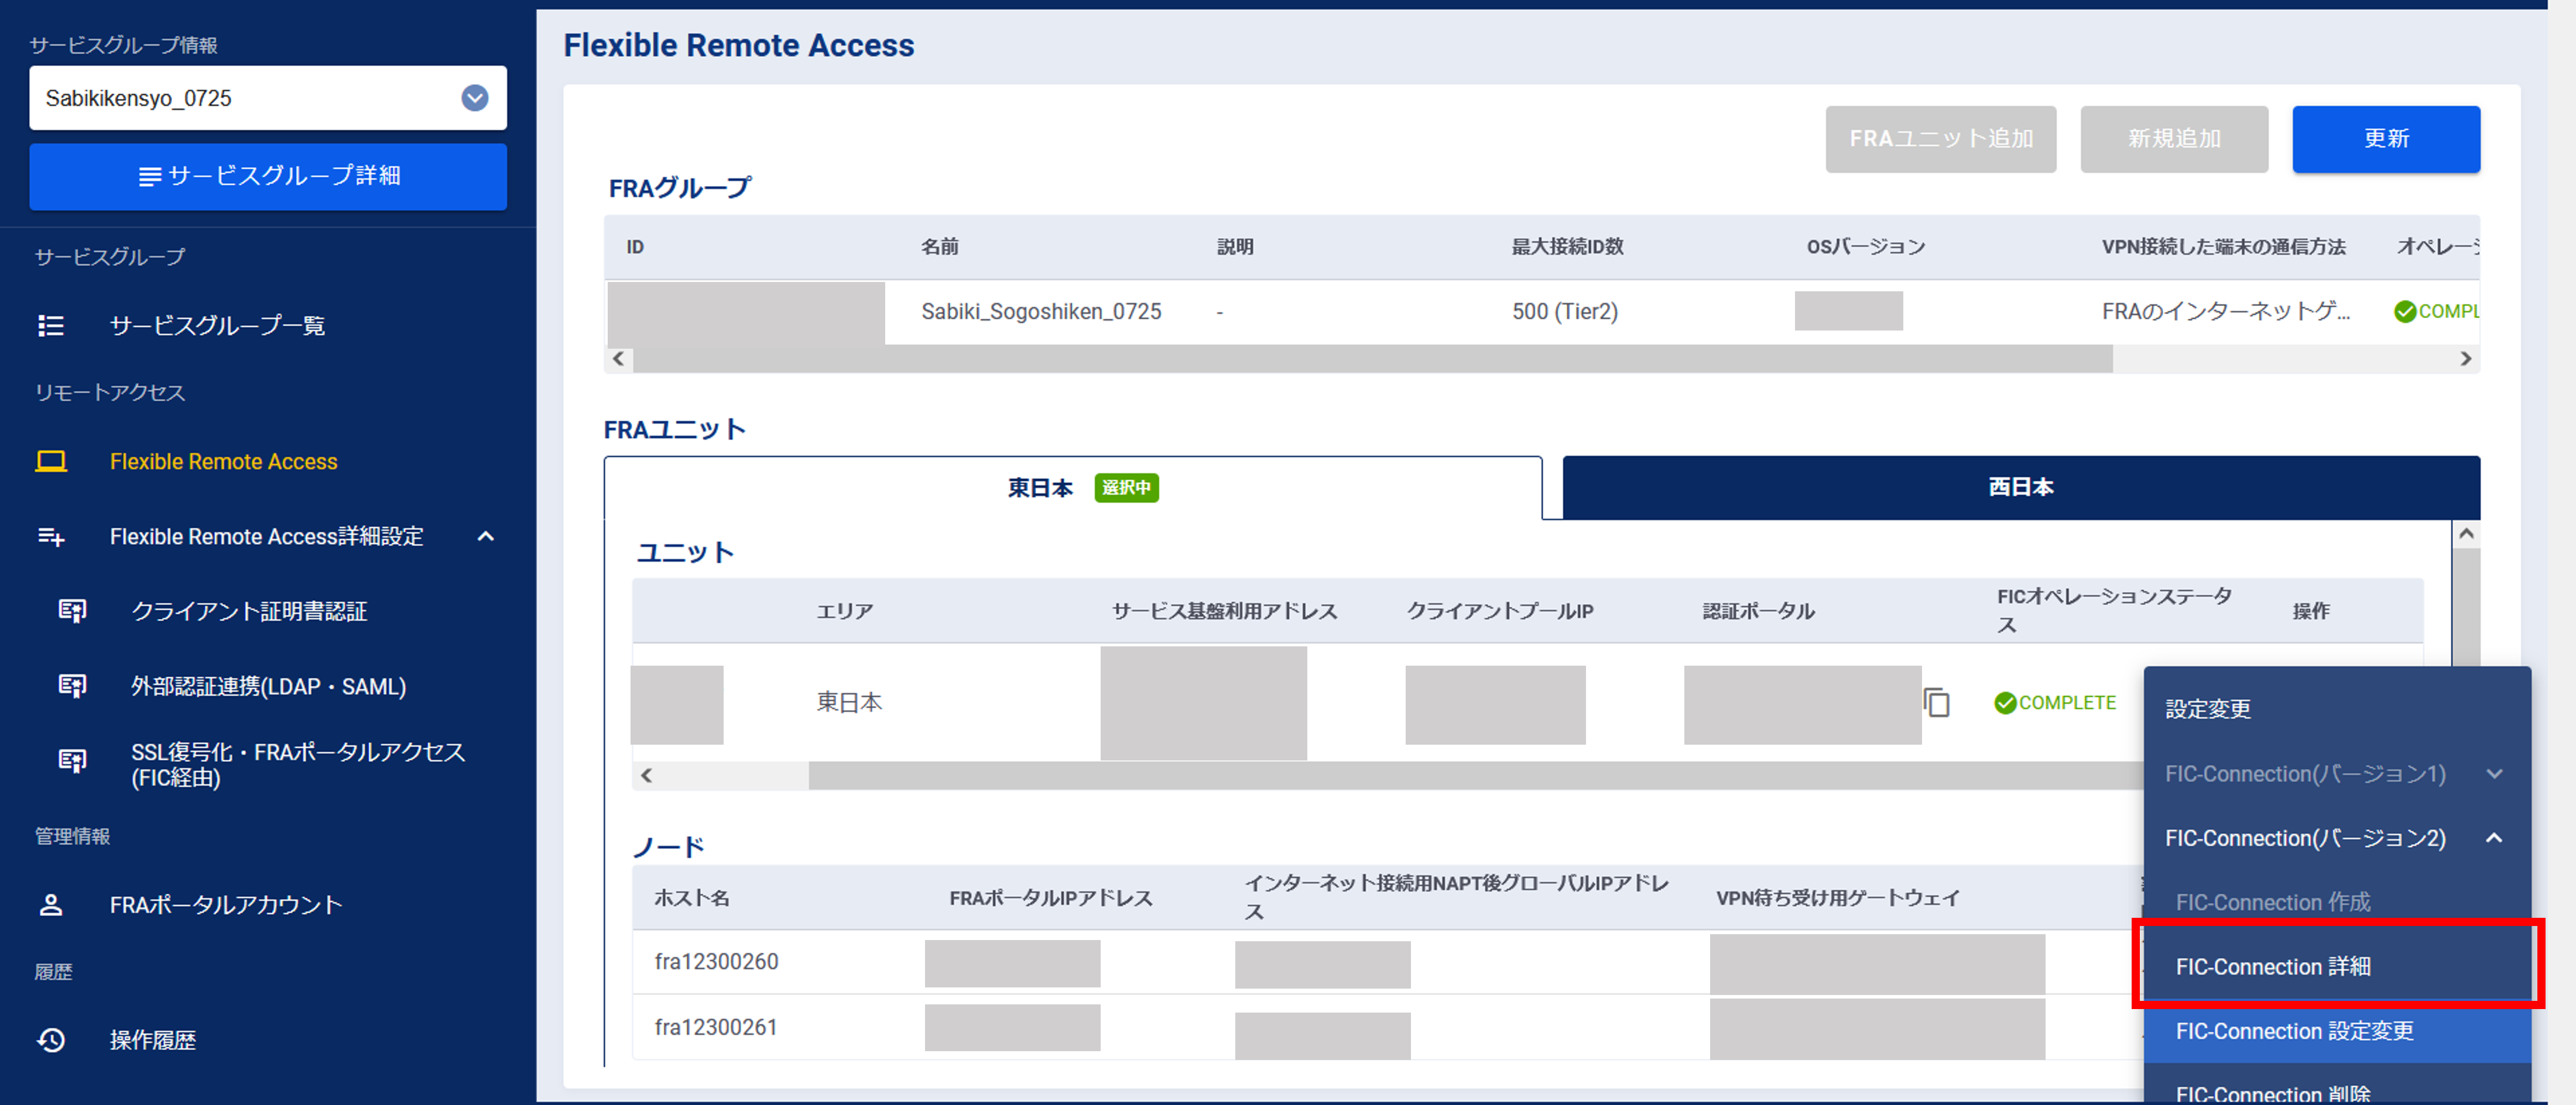Click the client certificate authentication icon
The image size is (2576, 1105).
click(x=72, y=611)
